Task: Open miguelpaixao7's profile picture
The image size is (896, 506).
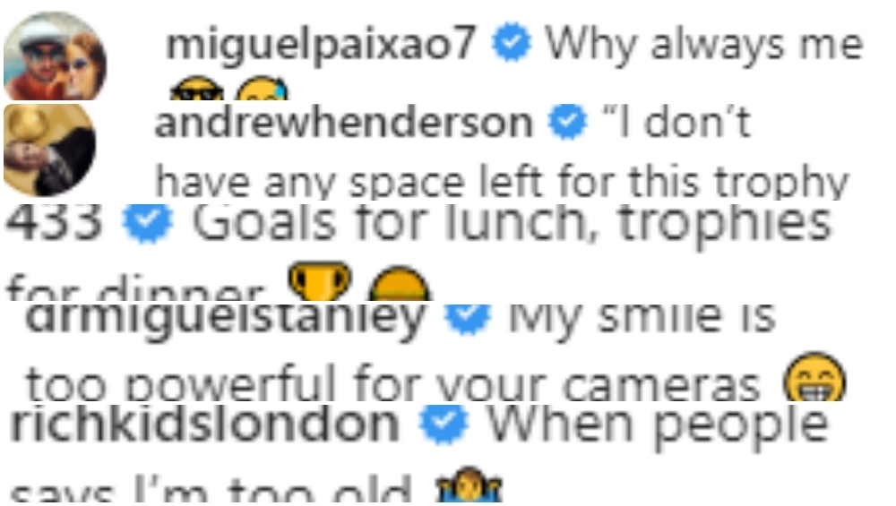Action: point(55,56)
